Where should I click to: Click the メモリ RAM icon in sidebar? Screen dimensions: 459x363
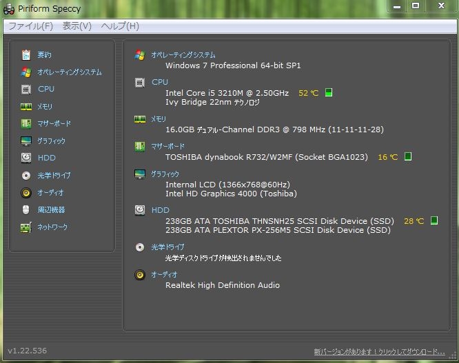tap(26, 107)
